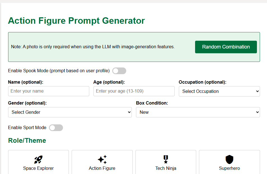The image size is (267, 174).
Task: Click the medal icon for Tech Ninja
Action: pyautogui.click(x=166, y=159)
